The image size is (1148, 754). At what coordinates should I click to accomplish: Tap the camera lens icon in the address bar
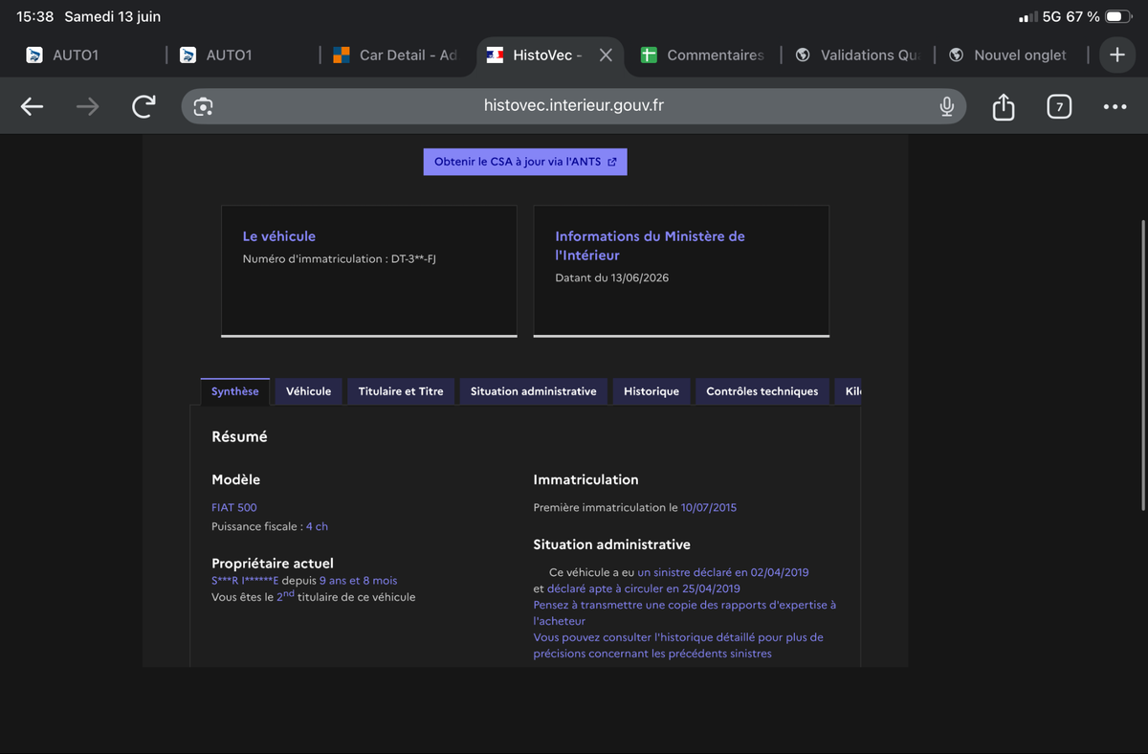[203, 106]
